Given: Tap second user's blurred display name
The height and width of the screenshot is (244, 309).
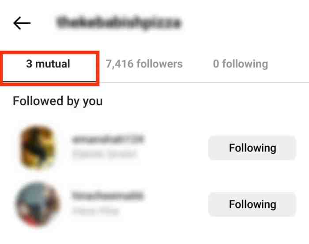Looking at the screenshot, I should click(96, 211).
